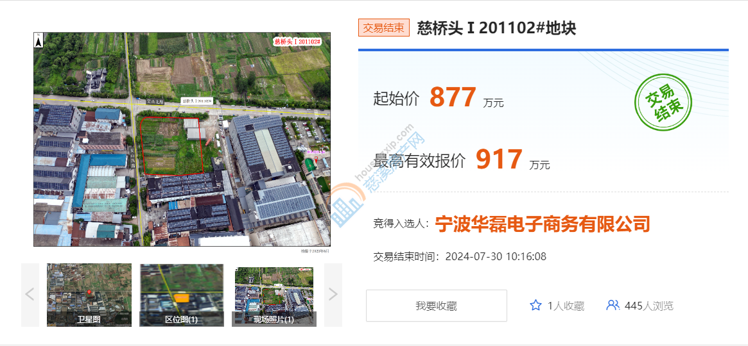This screenshot has width=748, height=346.
Task: Click the orange 交易结束 status tag
Action: [383, 28]
